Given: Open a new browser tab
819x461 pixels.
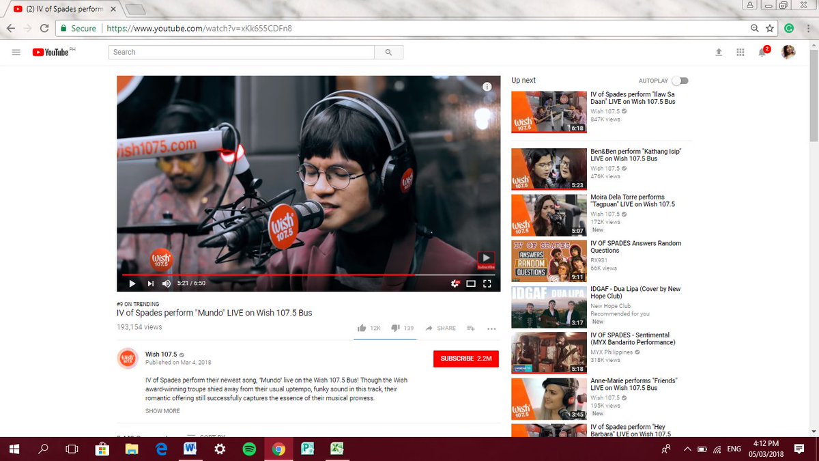Looking at the screenshot, I should 136,10.
